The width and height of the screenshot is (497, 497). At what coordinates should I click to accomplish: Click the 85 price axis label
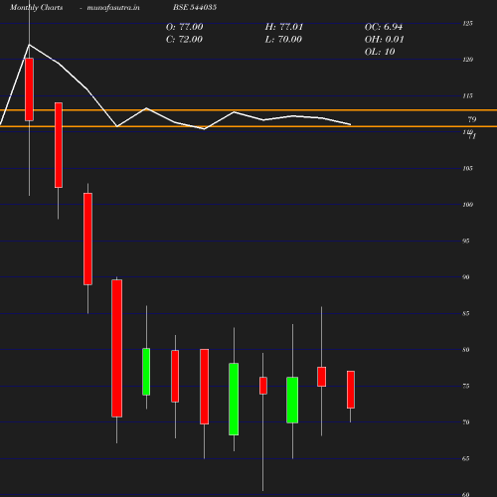click(465, 313)
